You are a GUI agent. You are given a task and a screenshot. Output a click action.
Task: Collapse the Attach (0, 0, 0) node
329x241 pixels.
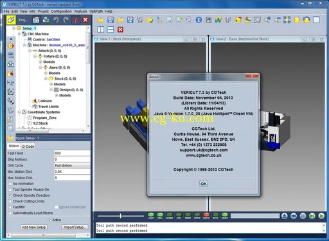(x=30, y=51)
